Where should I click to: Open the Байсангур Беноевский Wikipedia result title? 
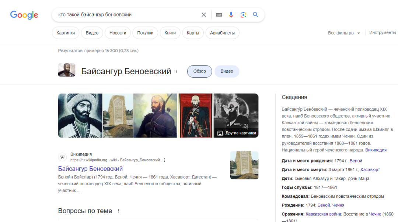90,169
